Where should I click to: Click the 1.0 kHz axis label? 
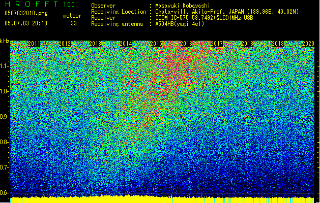point(4,92)
